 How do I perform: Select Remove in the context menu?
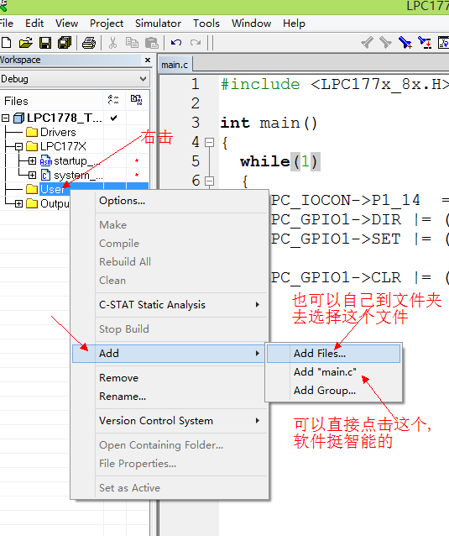170,378
